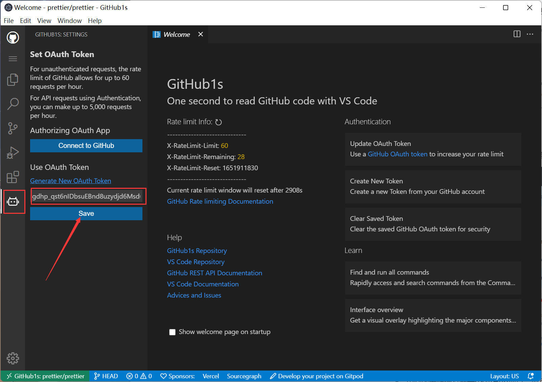Image resolution: width=542 pixels, height=382 pixels.
Task: Open the editor More Actions menu
Action: pyautogui.click(x=530, y=34)
